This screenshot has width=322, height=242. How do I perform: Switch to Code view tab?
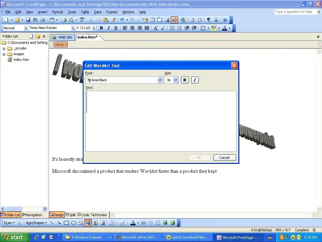(x=83, y=215)
